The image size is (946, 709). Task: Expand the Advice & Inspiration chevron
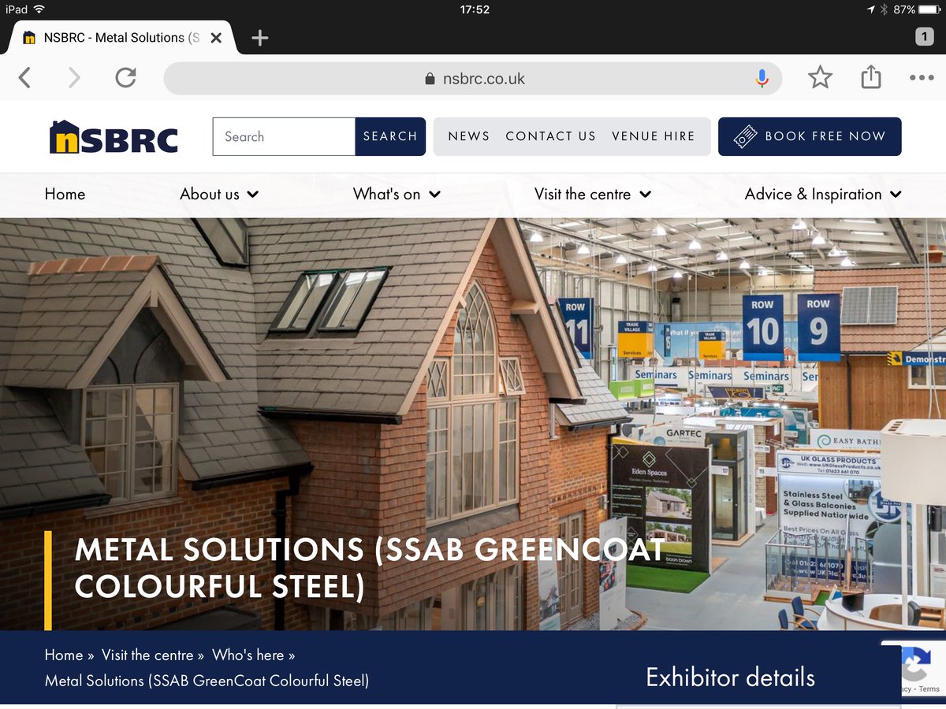tap(896, 195)
